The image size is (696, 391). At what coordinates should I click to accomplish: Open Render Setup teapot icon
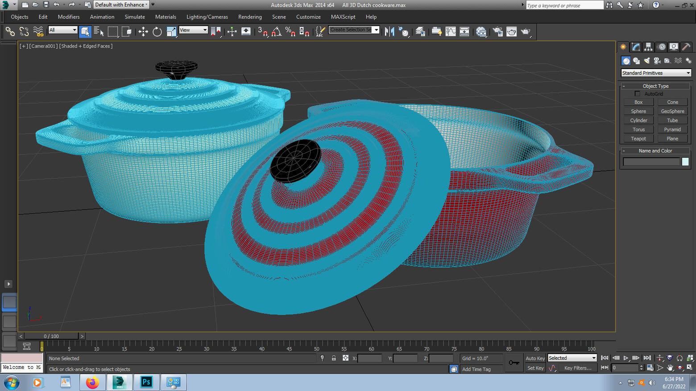pos(497,32)
